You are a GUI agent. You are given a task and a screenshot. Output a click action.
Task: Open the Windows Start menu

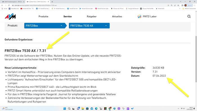64,109
